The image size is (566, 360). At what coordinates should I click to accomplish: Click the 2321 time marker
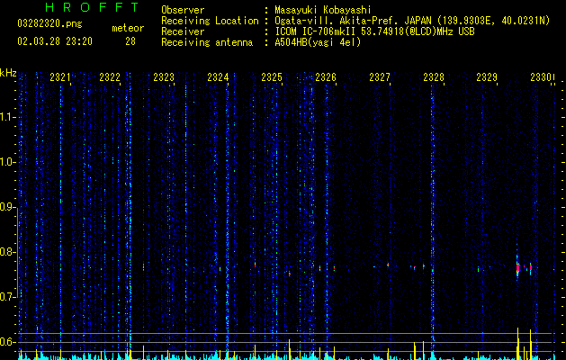[x=60, y=77]
